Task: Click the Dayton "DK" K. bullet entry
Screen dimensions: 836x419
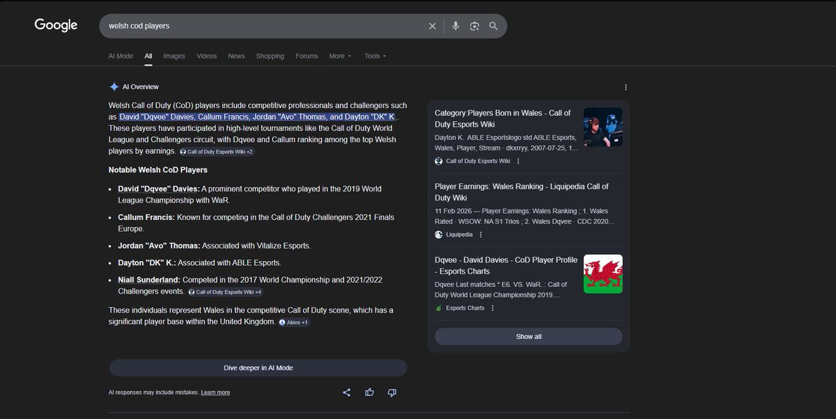Action: click(x=199, y=263)
